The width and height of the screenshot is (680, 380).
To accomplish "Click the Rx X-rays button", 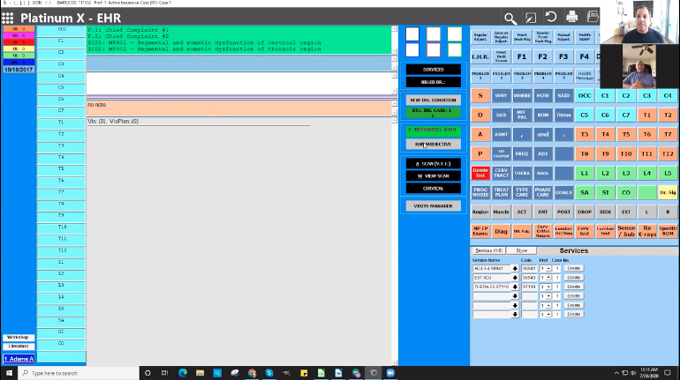I will point(646,231).
